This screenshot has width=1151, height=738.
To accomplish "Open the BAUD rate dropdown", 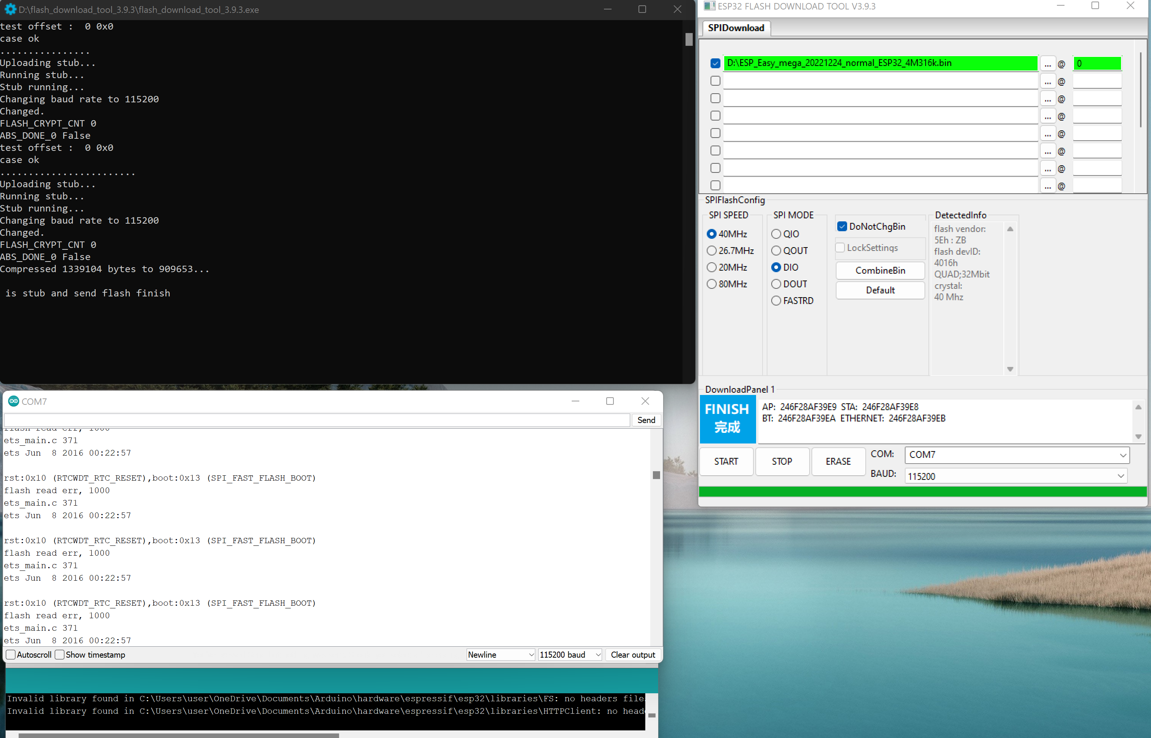I will 1016,476.
